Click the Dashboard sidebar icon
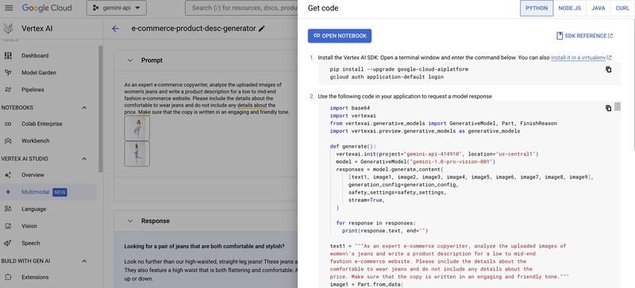This screenshot has height=288, width=635. pos(8,56)
